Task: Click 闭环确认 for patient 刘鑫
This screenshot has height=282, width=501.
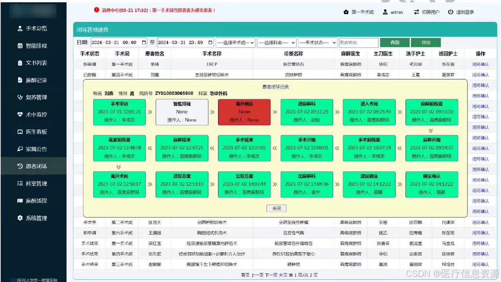Action: [480, 75]
